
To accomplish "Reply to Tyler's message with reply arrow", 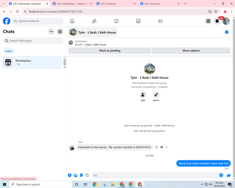I will coord(162,147).
